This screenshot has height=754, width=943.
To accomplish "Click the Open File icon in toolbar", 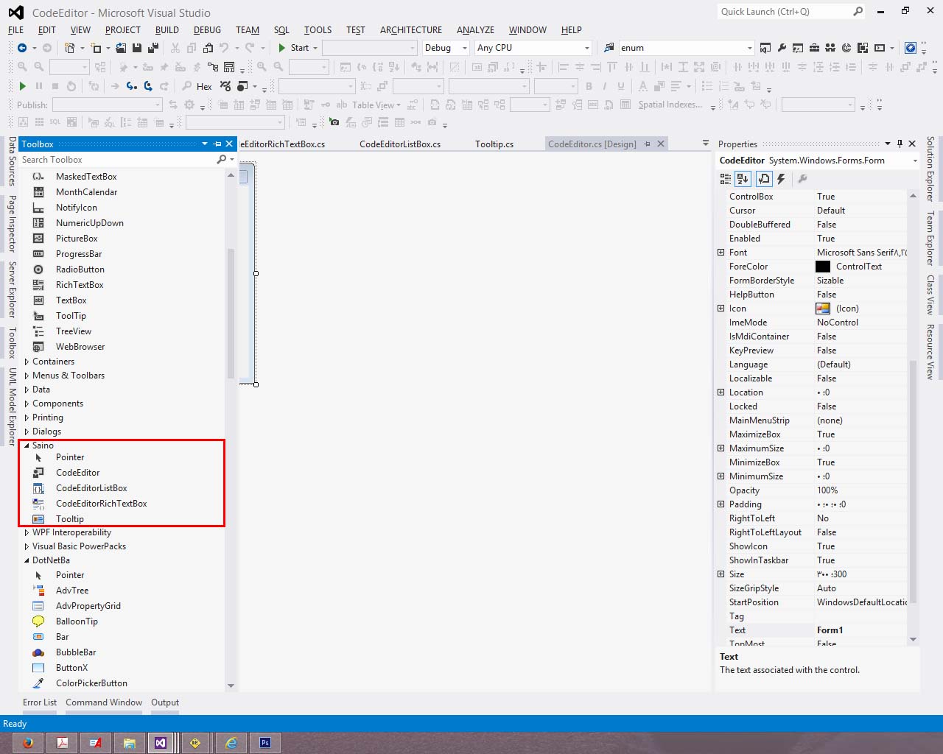I will pos(121,48).
